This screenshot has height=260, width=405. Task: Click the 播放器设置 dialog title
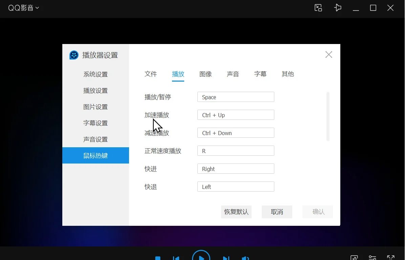[100, 55]
